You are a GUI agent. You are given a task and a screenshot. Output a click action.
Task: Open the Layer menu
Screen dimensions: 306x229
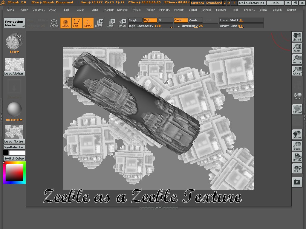tap(80, 10)
